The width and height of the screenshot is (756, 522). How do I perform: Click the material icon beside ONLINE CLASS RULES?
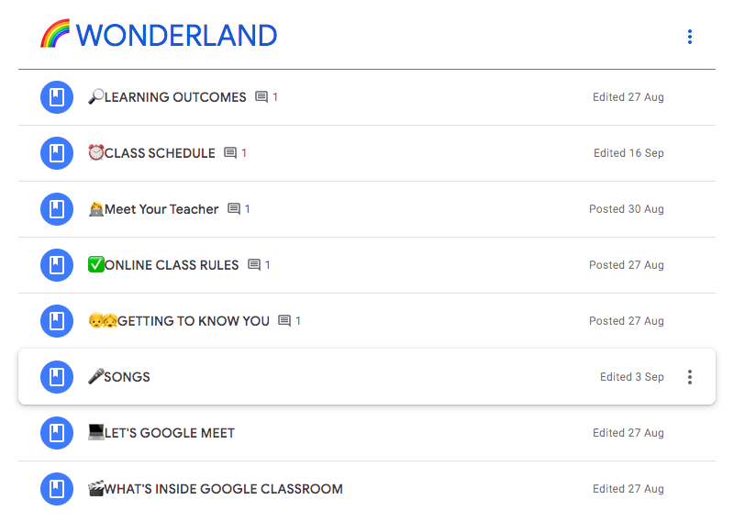click(x=57, y=264)
